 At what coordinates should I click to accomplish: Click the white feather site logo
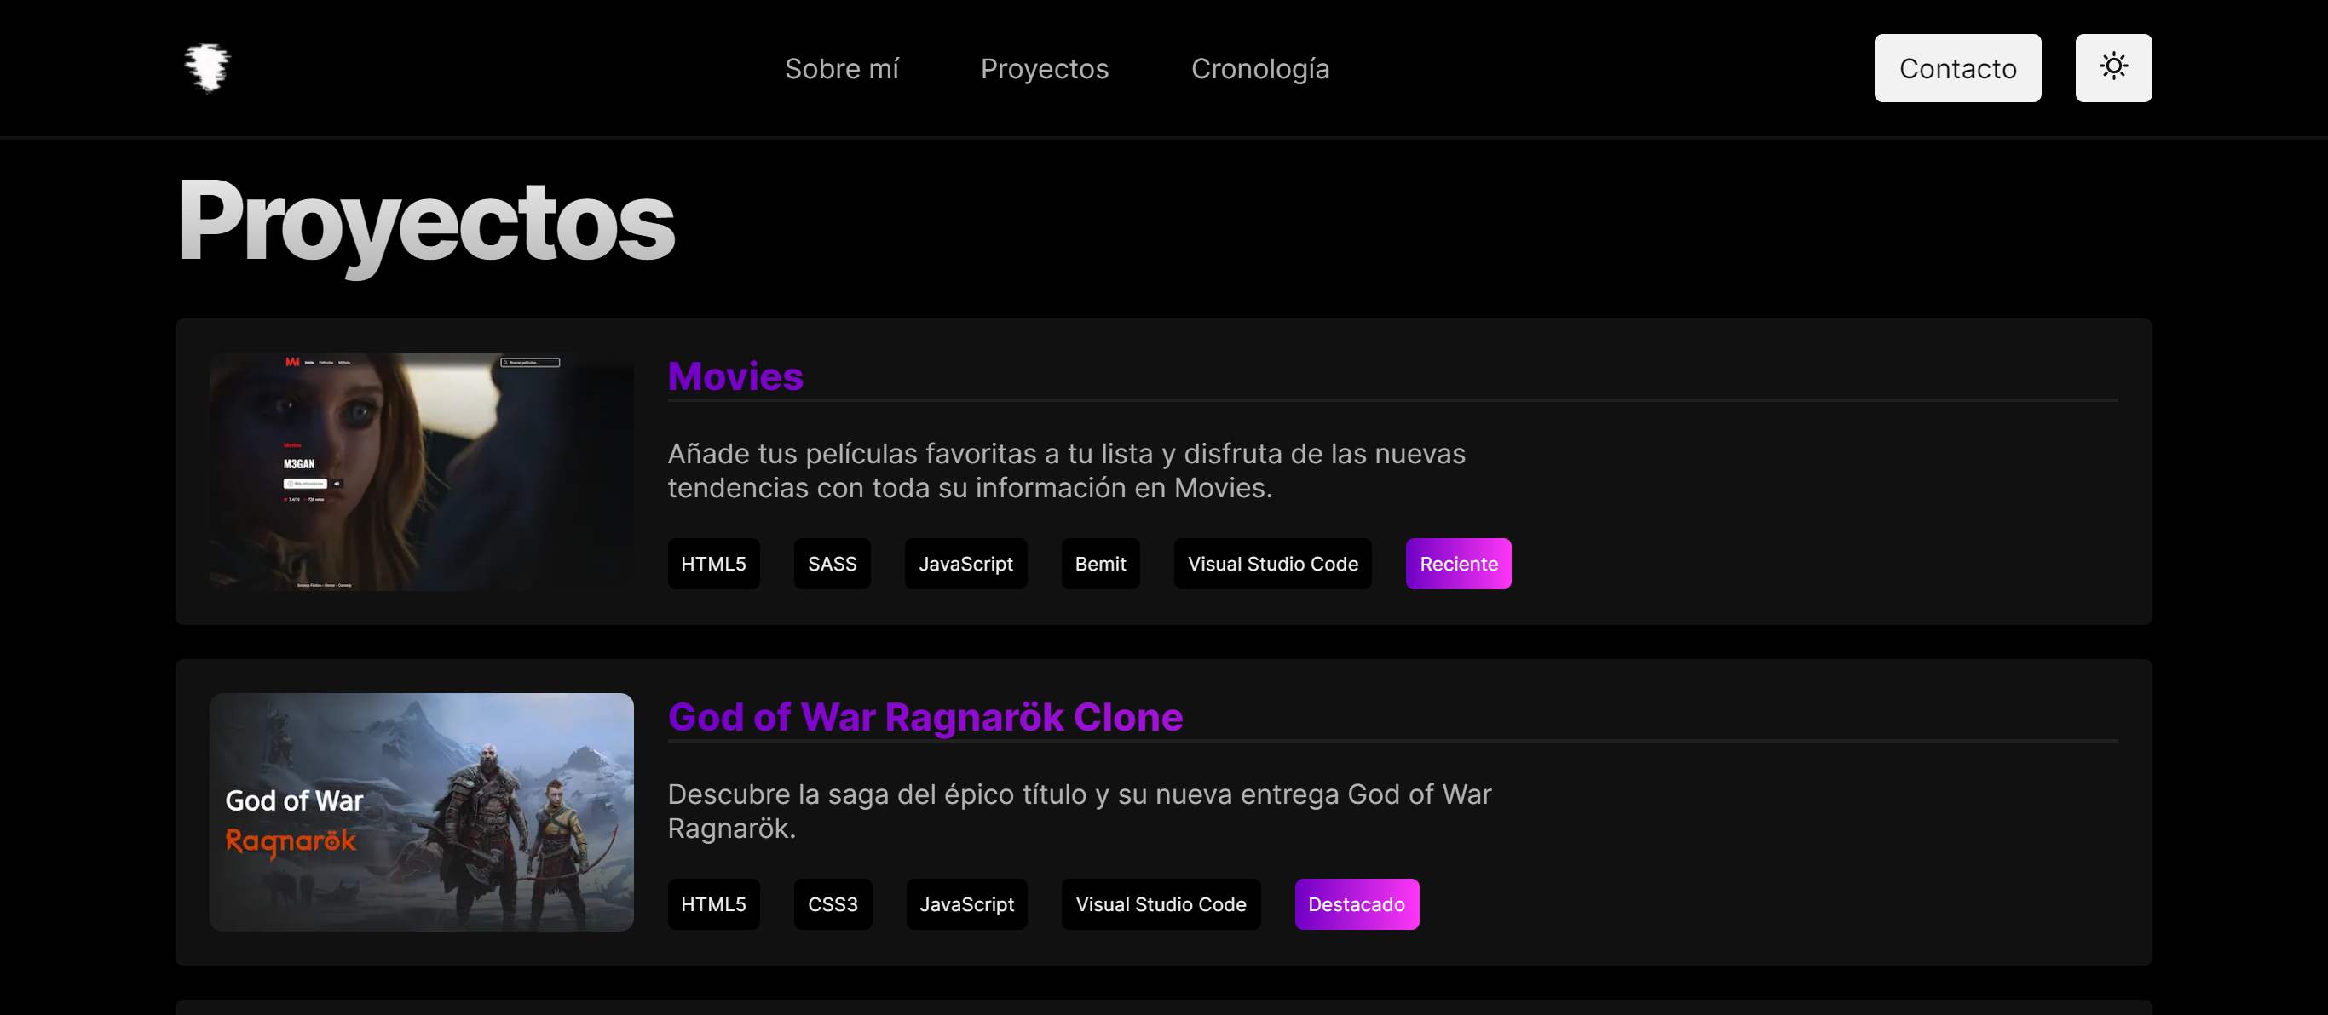207,68
